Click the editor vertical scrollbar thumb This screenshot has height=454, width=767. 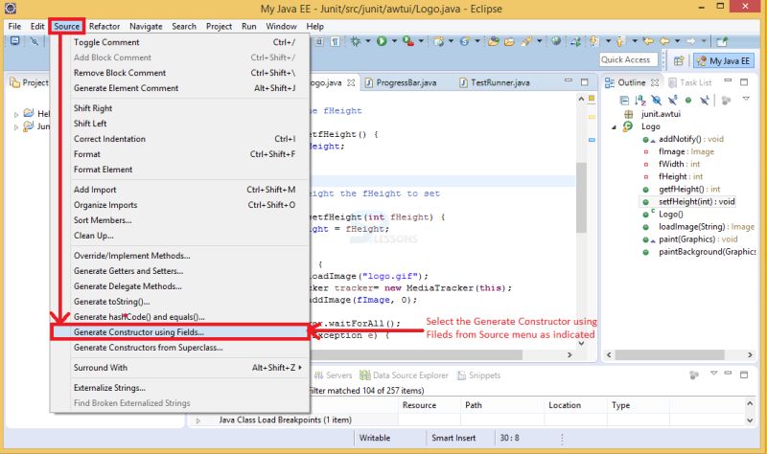pyautogui.click(x=581, y=197)
